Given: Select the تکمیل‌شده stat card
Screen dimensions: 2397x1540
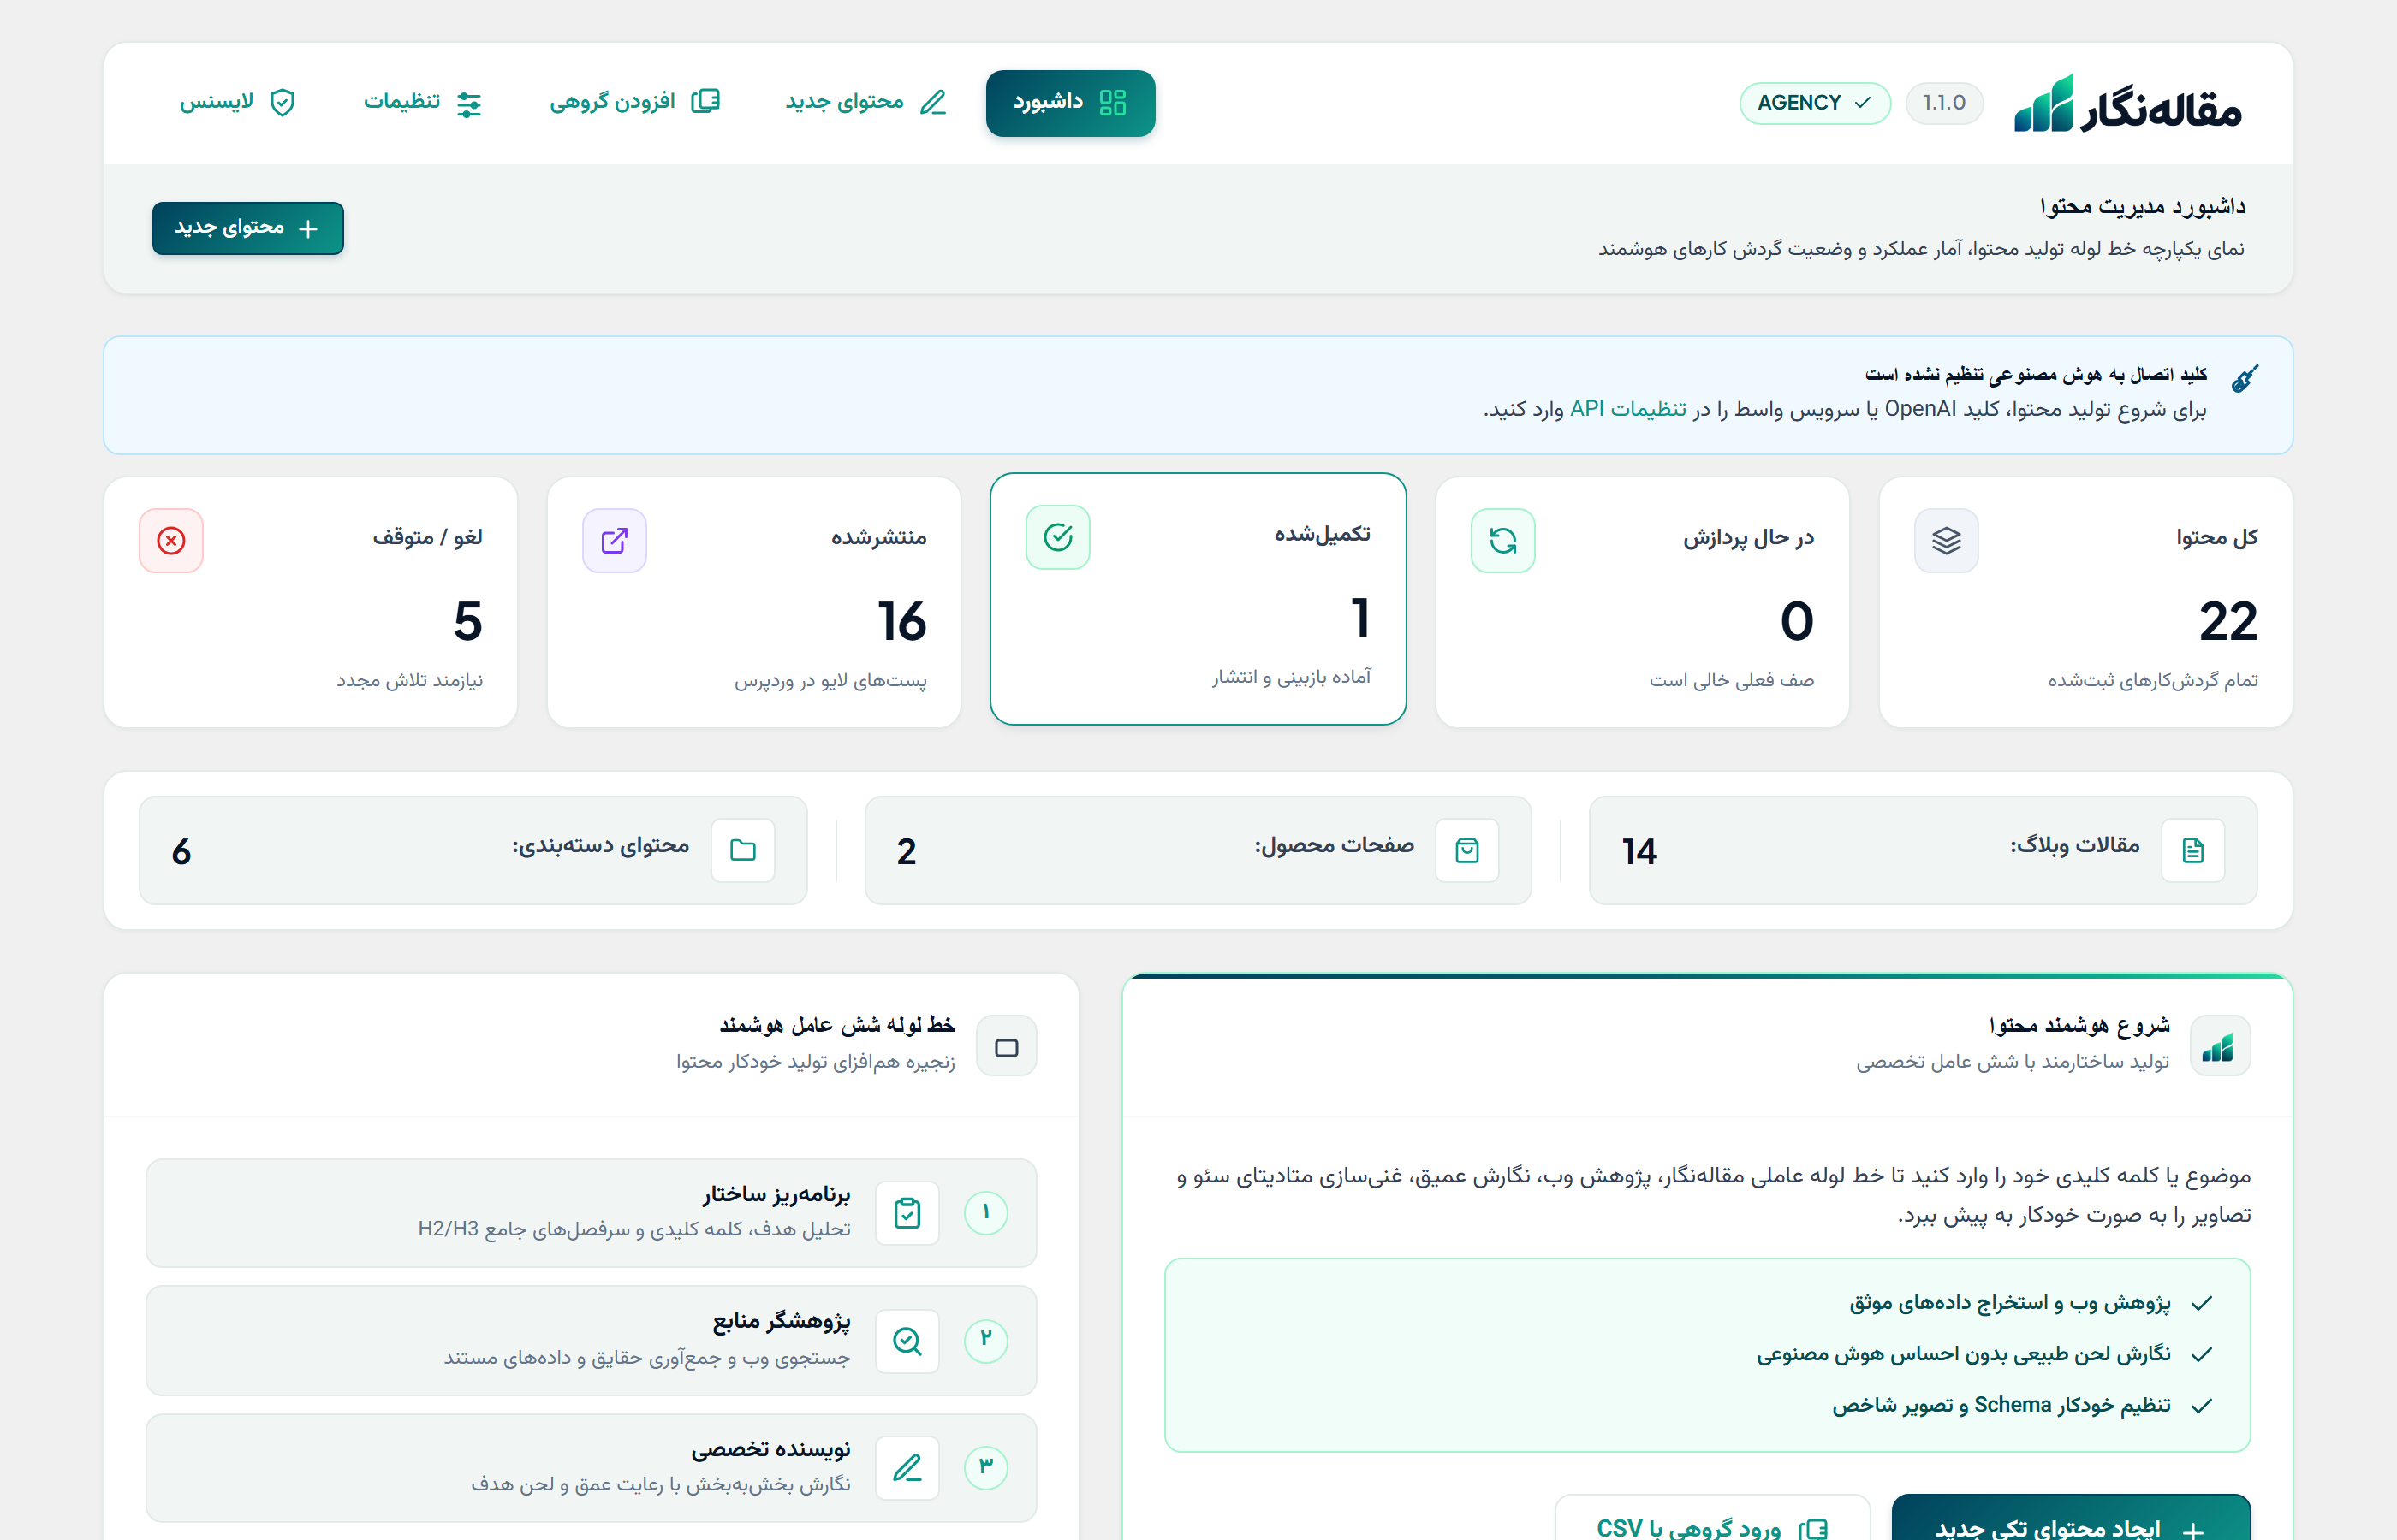Looking at the screenshot, I should 1198,599.
